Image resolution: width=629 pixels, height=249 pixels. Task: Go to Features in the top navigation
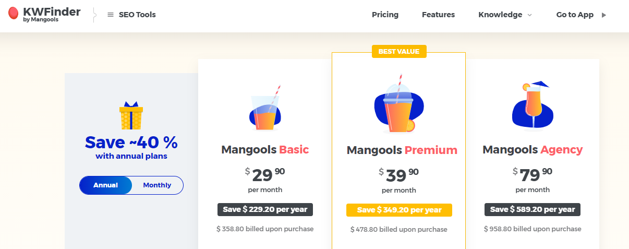[x=438, y=15]
